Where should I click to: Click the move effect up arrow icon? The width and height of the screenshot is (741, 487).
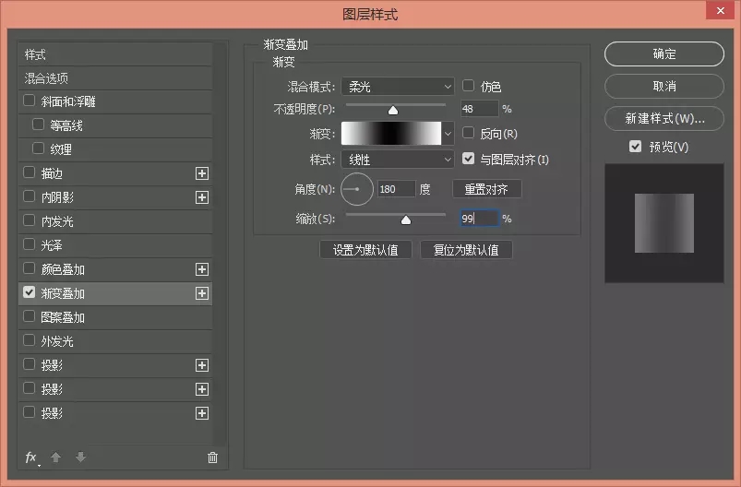(x=56, y=457)
